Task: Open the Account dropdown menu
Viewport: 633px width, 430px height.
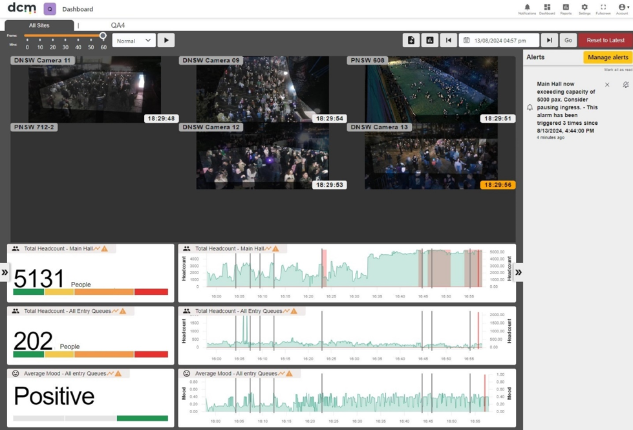Action: [x=623, y=9]
